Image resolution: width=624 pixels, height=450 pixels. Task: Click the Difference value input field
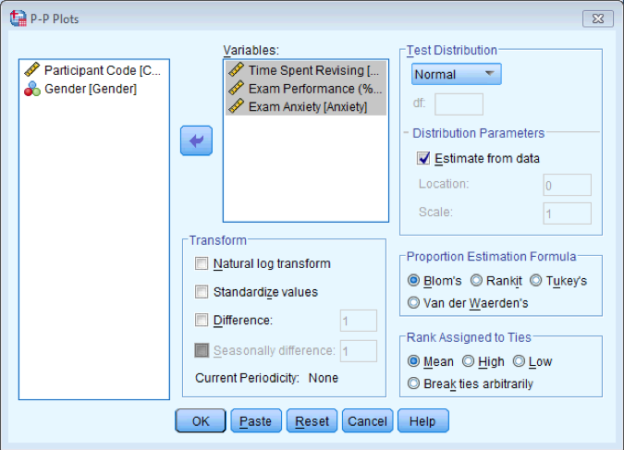358,321
